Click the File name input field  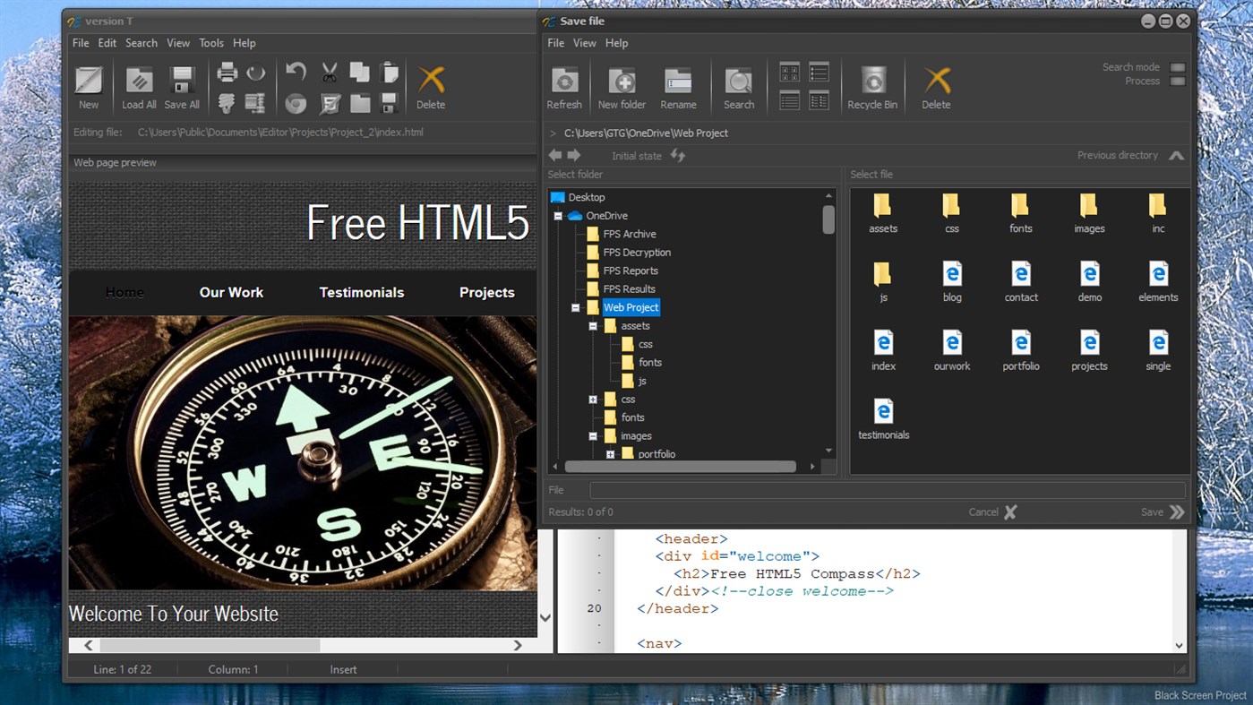click(887, 490)
